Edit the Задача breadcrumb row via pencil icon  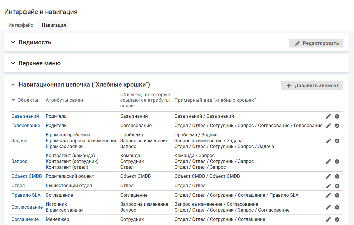tap(328, 141)
